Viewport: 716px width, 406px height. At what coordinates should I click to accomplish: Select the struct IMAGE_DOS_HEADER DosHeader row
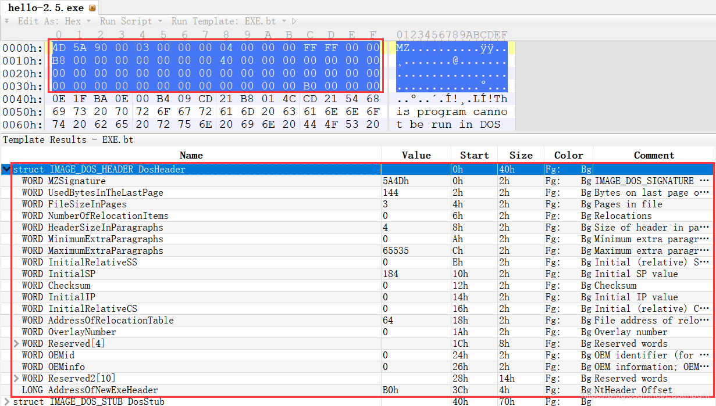coord(358,170)
